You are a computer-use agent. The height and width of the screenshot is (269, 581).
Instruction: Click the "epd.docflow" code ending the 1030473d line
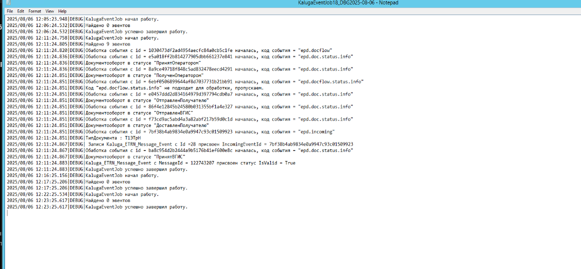click(x=316, y=50)
